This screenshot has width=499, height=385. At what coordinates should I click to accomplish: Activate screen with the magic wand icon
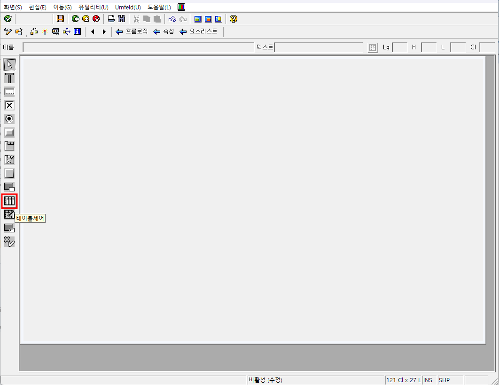45,31
